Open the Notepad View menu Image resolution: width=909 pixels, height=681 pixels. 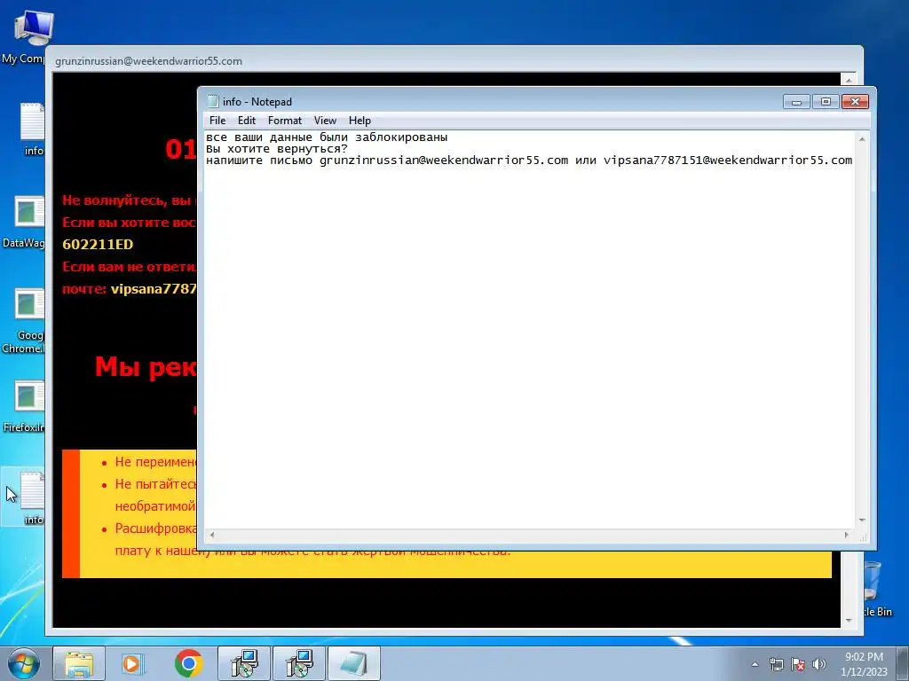click(325, 121)
